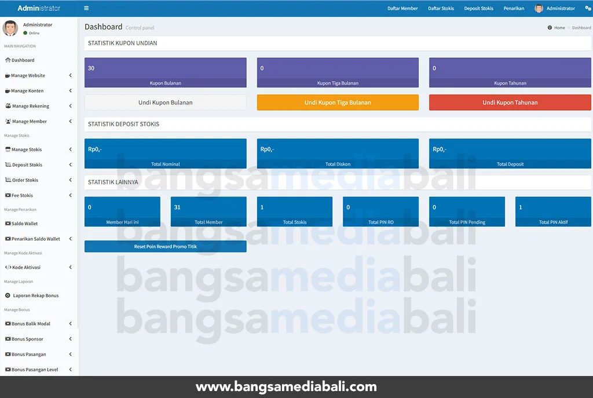The height and width of the screenshot is (398, 593).
Task: Click the Fee Stokis money icon
Action: (8, 195)
